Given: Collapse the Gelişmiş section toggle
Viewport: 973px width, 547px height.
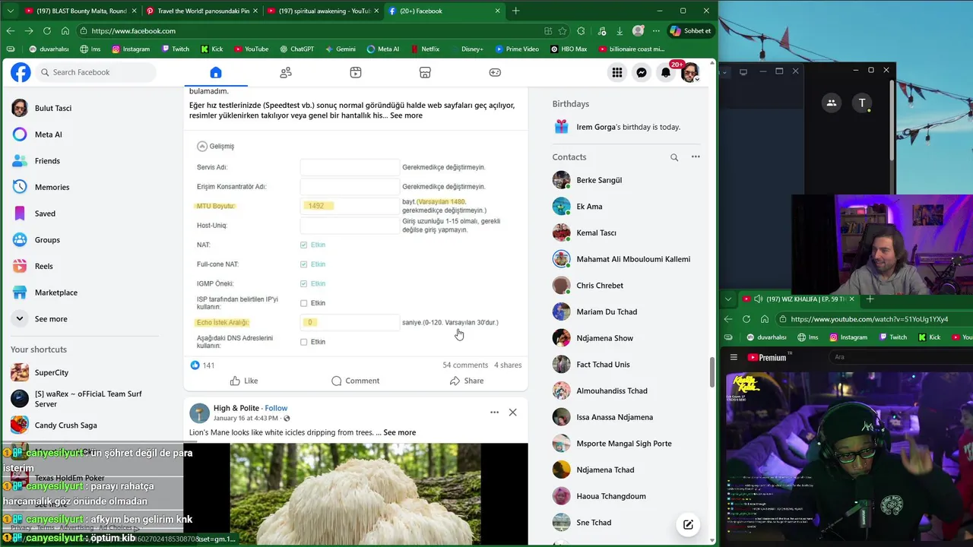Looking at the screenshot, I should click(x=202, y=146).
